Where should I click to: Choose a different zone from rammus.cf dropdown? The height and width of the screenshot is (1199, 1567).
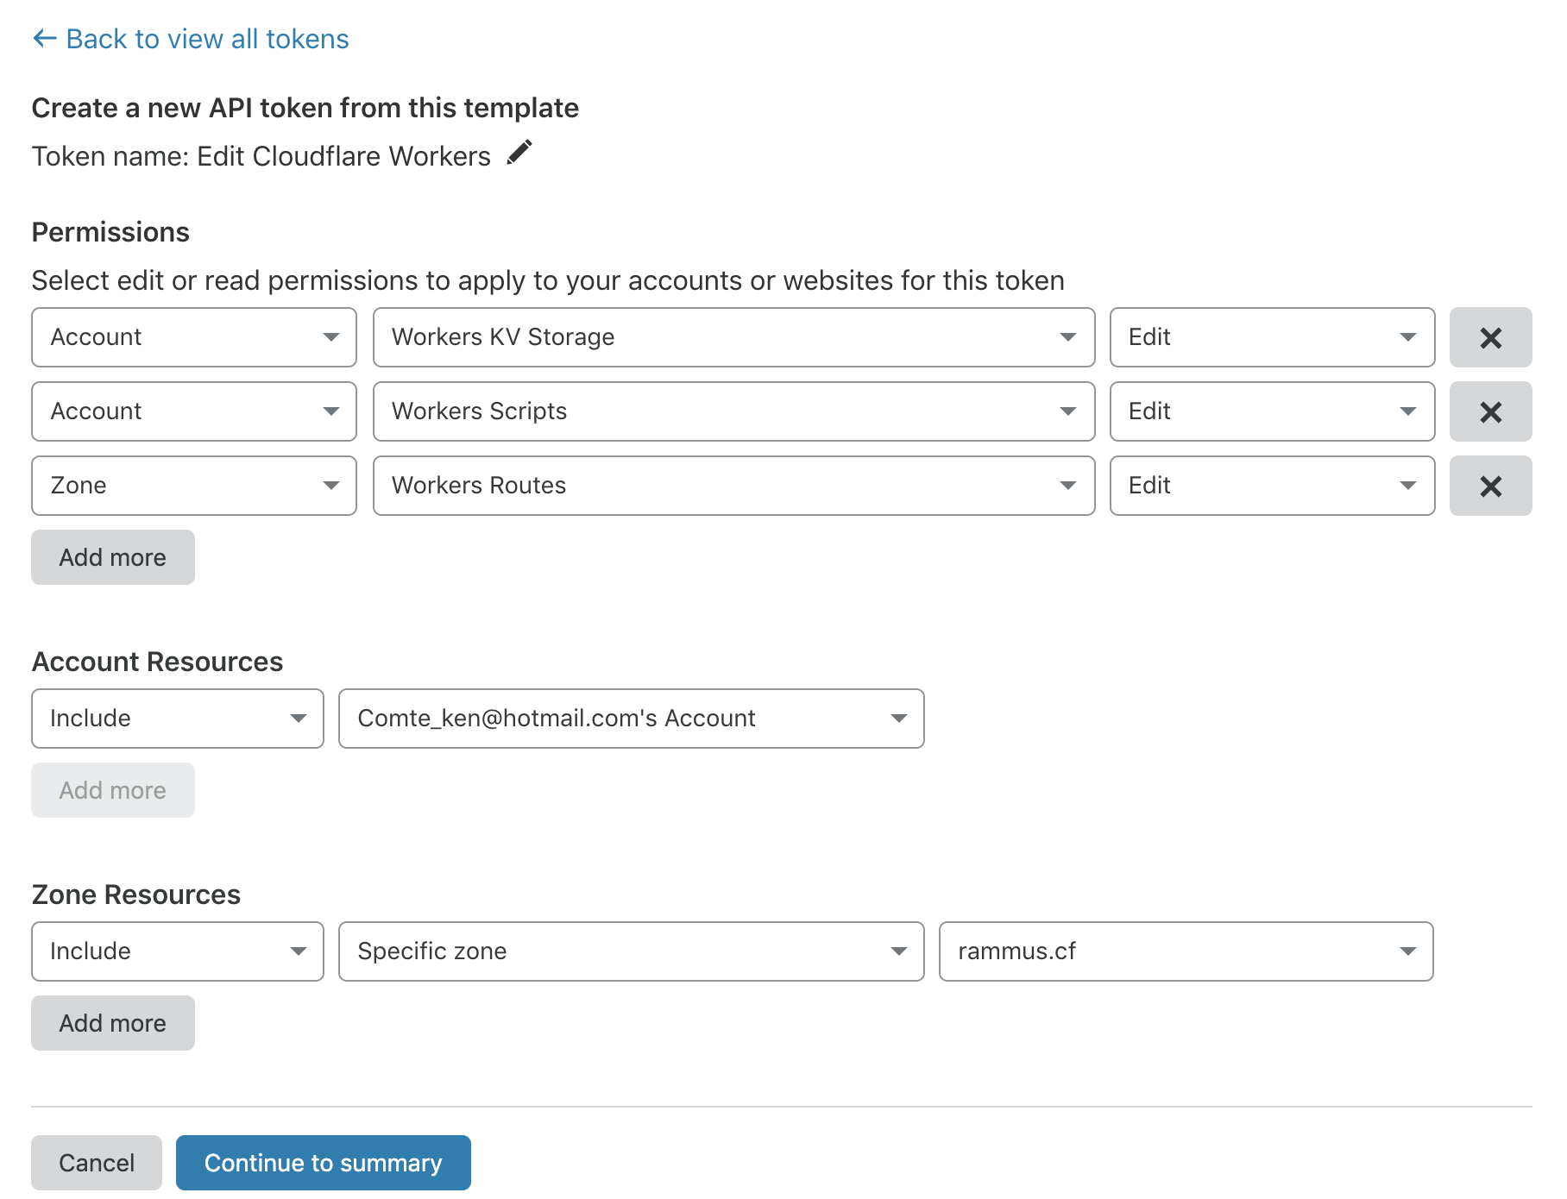pyautogui.click(x=1186, y=951)
